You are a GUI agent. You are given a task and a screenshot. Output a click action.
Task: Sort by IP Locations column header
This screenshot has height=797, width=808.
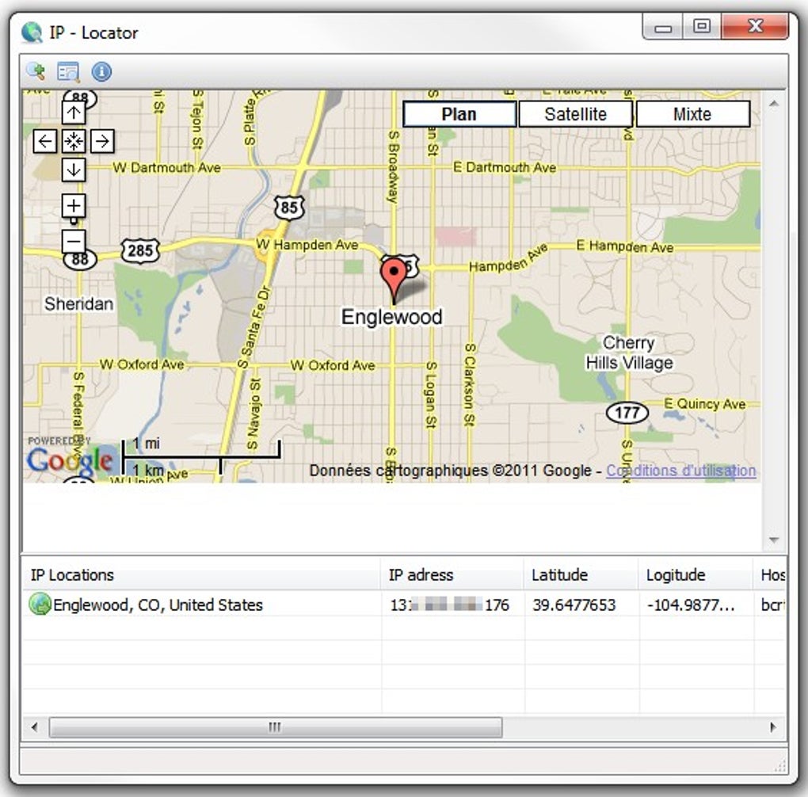point(201,574)
